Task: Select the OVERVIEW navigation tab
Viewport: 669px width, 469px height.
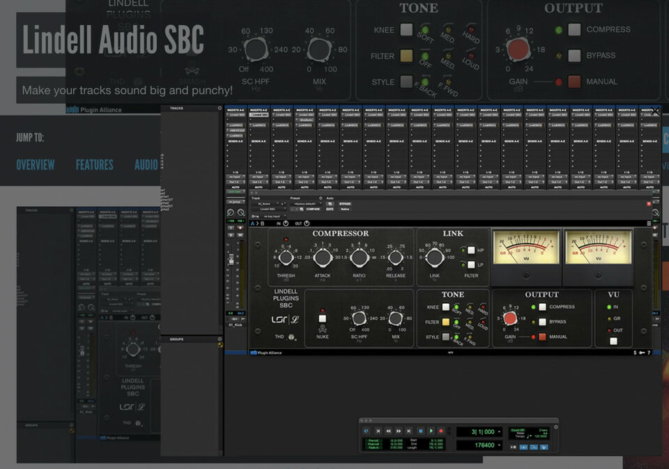Action: (36, 165)
